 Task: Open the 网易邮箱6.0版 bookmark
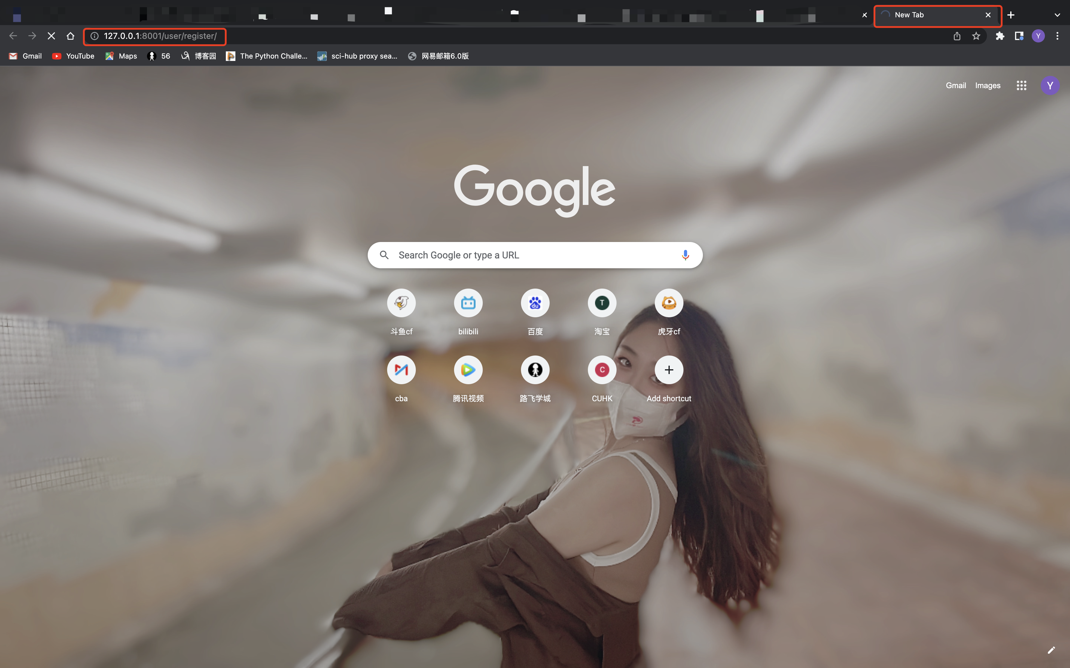click(438, 56)
